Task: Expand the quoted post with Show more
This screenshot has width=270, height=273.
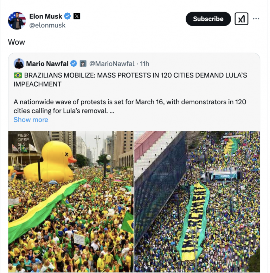Action: point(31,120)
